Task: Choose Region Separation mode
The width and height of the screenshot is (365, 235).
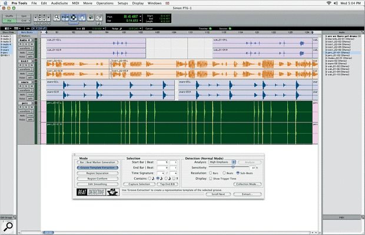Action: [98, 173]
